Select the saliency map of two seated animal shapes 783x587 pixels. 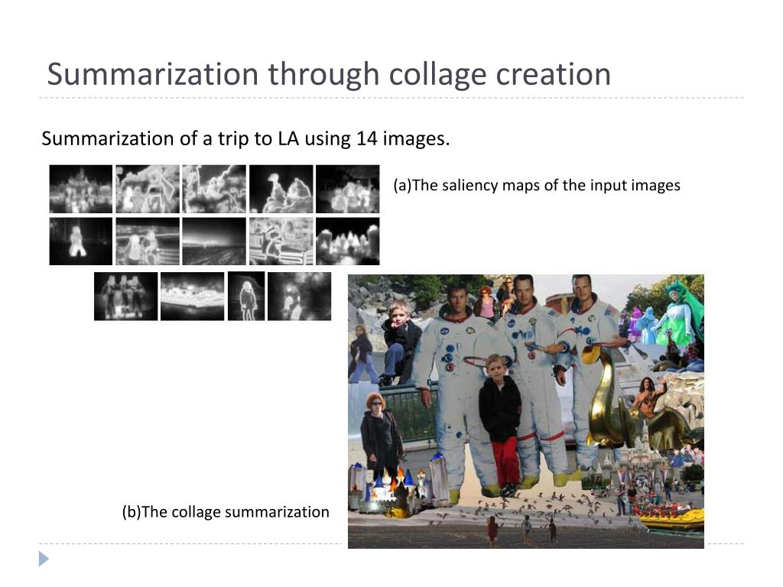[x=281, y=190]
